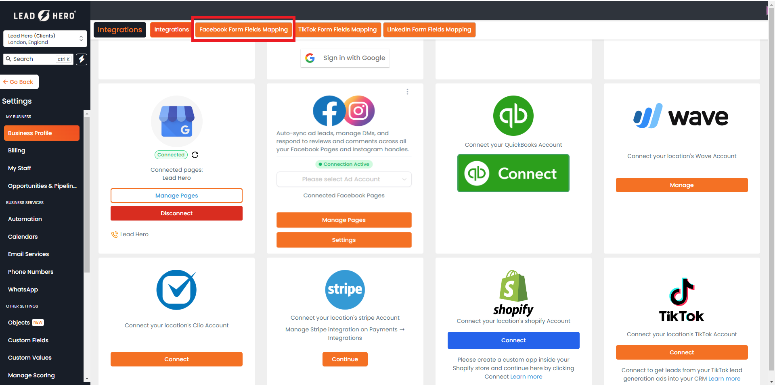Switch to the TikTok Form Fields Mapping tab

pos(337,29)
